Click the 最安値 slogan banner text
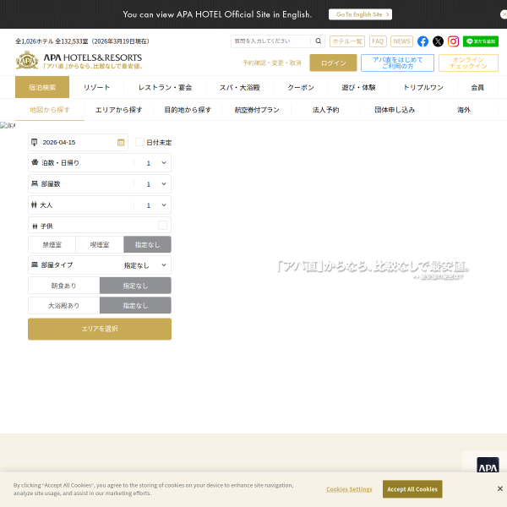Image resolution: width=507 pixels, height=507 pixels. 373,267
